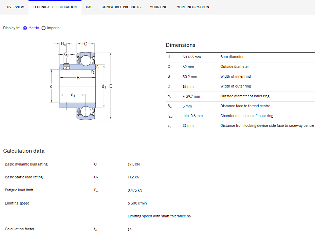Viewport: 315px width, 234px height.
Task: Click the chamfer value min. 0.6 mm
Action: click(192, 116)
